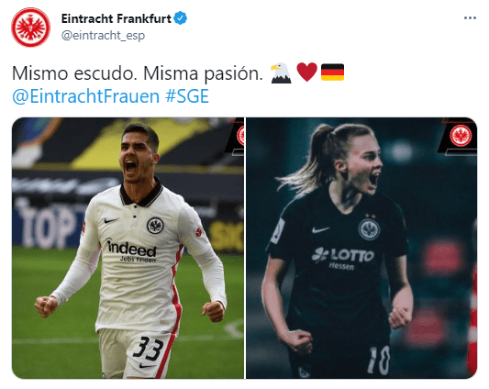The image size is (489, 389).
Task: Open the @eintracht_esp handle
Action: [x=103, y=35]
